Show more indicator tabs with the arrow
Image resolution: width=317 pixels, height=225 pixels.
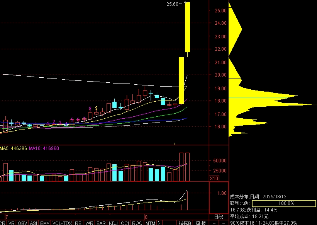159,223
